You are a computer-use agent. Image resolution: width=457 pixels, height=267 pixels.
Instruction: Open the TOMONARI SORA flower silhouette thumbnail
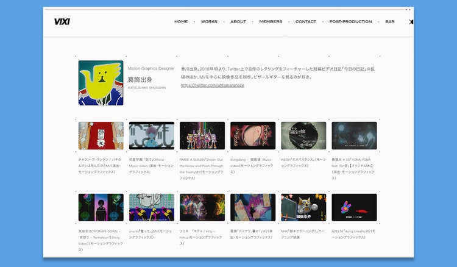coord(101,207)
